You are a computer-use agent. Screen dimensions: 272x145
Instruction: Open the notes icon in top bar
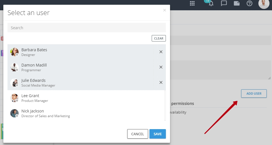pos(237,3)
